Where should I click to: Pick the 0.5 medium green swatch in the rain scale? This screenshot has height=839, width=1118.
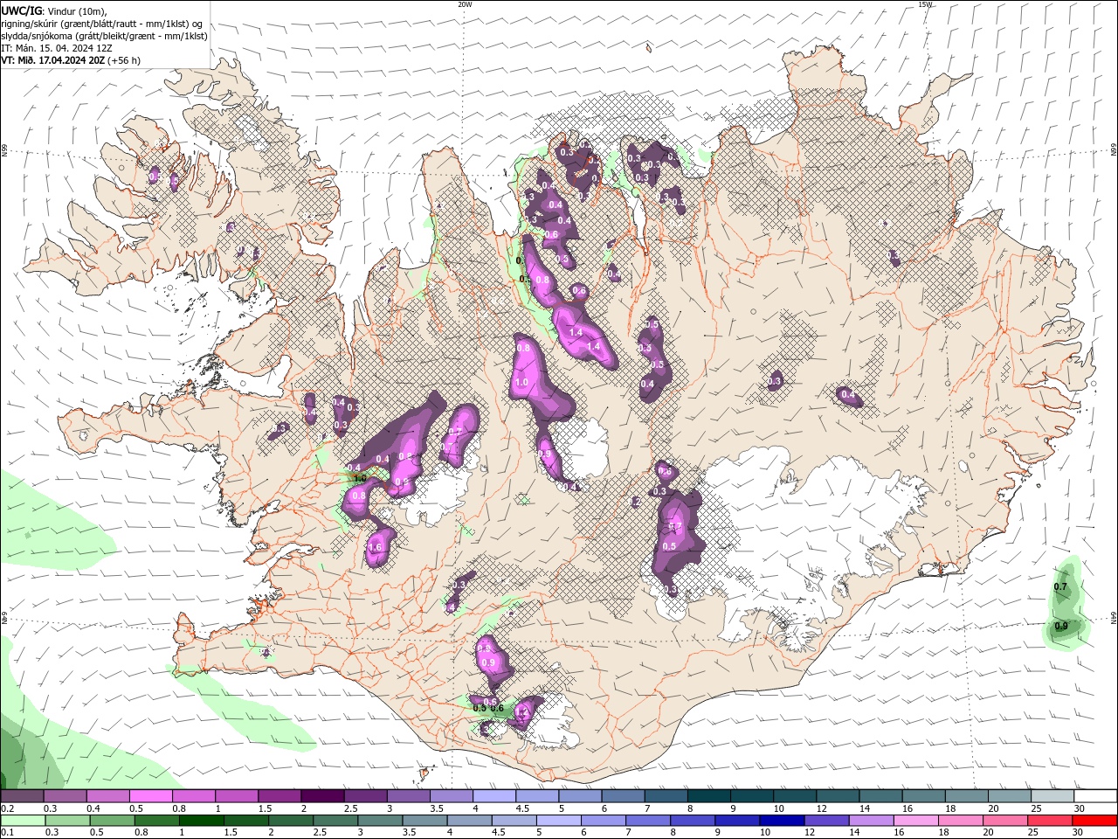[x=112, y=821]
